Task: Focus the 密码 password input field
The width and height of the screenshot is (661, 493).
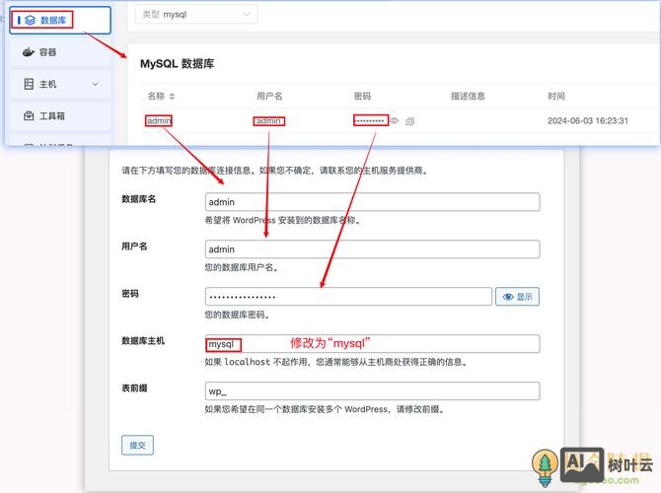Action: click(x=348, y=297)
